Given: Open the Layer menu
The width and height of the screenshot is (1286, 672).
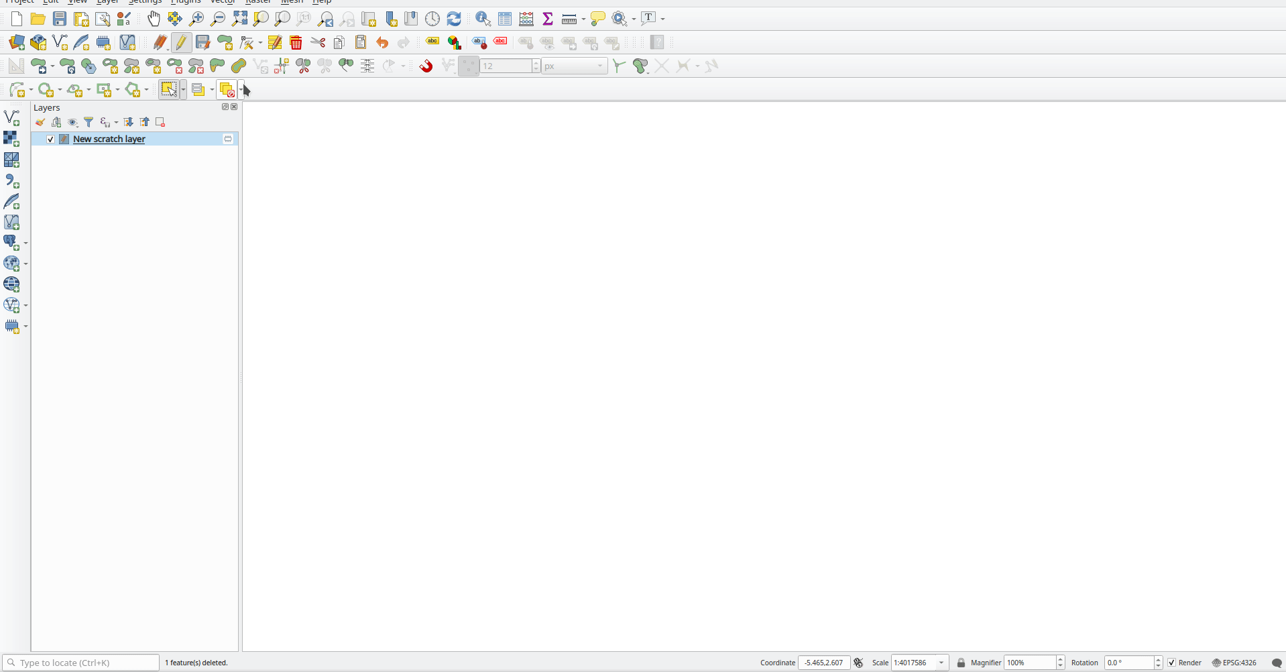Looking at the screenshot, I should pyautogui.click(x=107, y=2).
